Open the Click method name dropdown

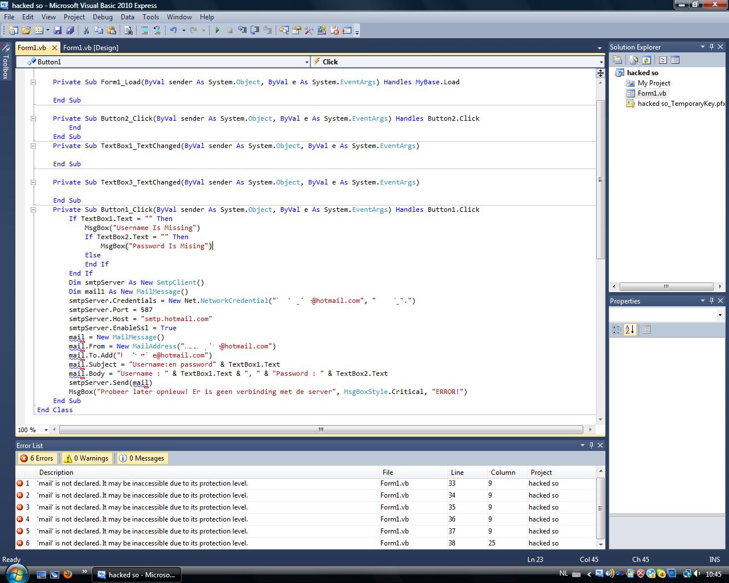click(601, 61)
